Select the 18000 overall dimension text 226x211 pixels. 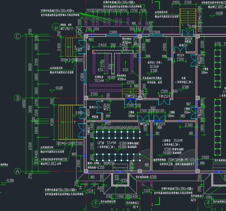pos(24,104)
